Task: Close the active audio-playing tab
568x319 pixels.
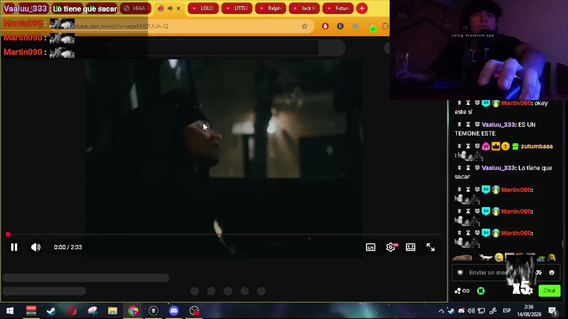Action: click(x=178, y=8)
